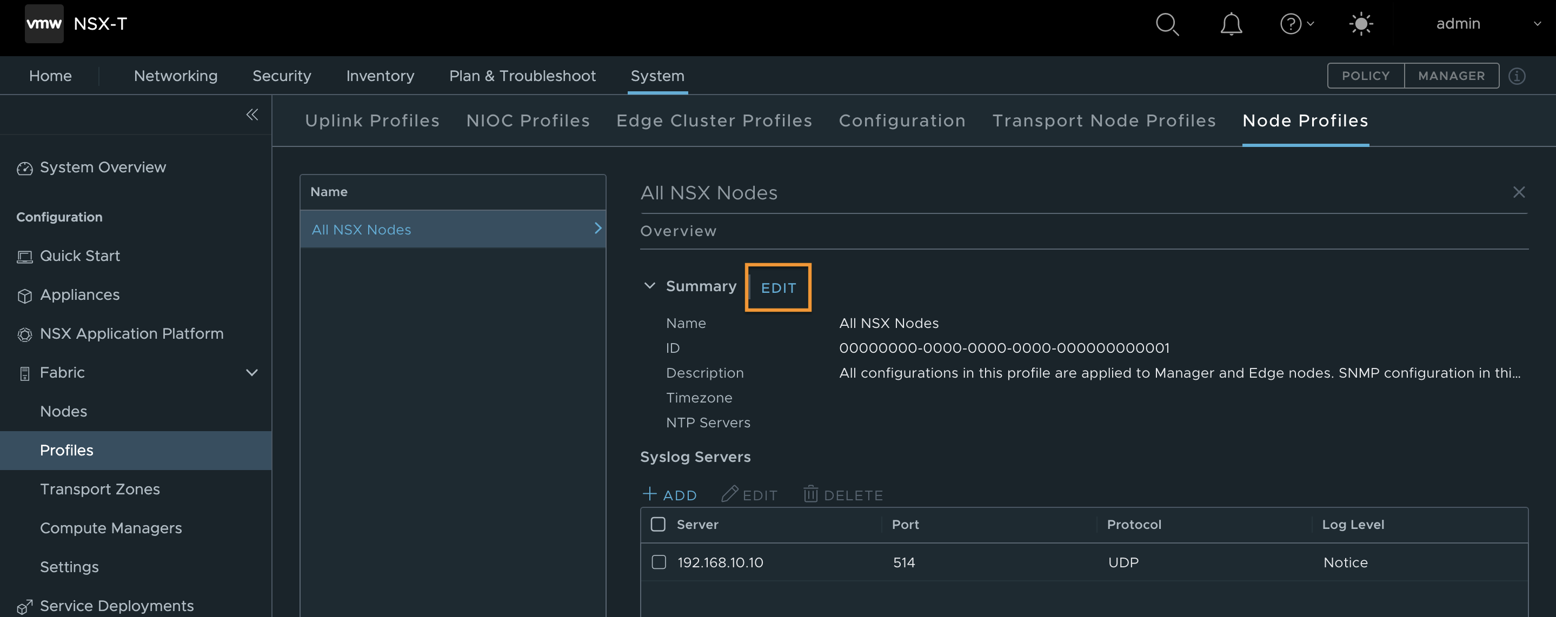Check the 192.168.10.10 server row checkbox

pyautogui.click(x=658, y=562)
